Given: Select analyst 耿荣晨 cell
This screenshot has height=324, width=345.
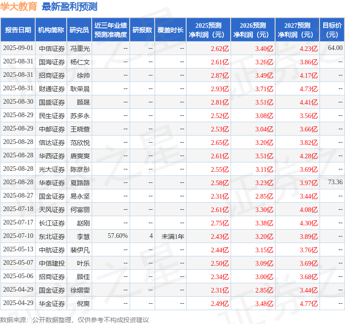Looking at the screenshot, I should [80, 89].
